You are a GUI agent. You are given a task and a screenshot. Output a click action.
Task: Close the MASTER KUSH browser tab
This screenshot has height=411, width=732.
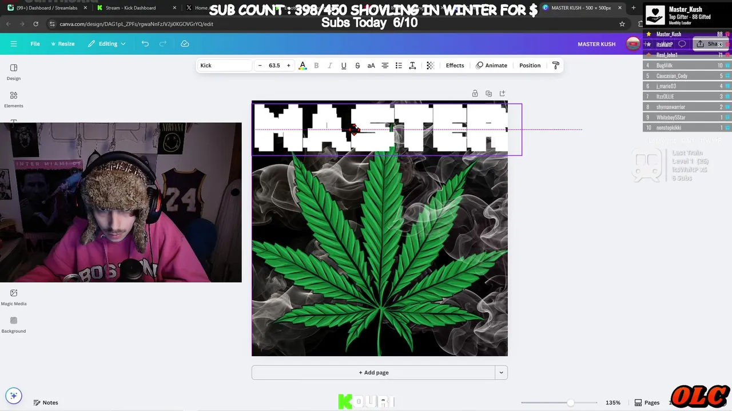[x=620, y=8]
